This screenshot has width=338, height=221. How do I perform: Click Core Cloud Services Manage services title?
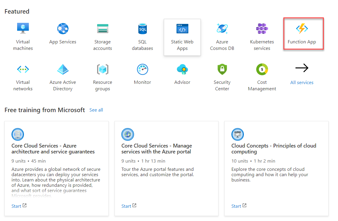pos(157,149)
